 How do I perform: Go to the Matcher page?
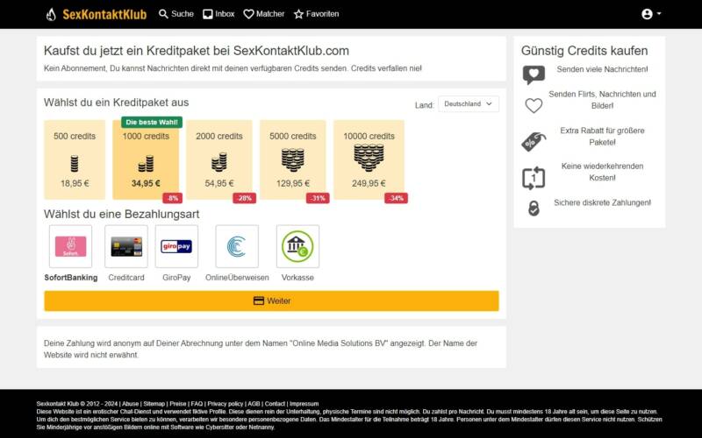(264, 14)
